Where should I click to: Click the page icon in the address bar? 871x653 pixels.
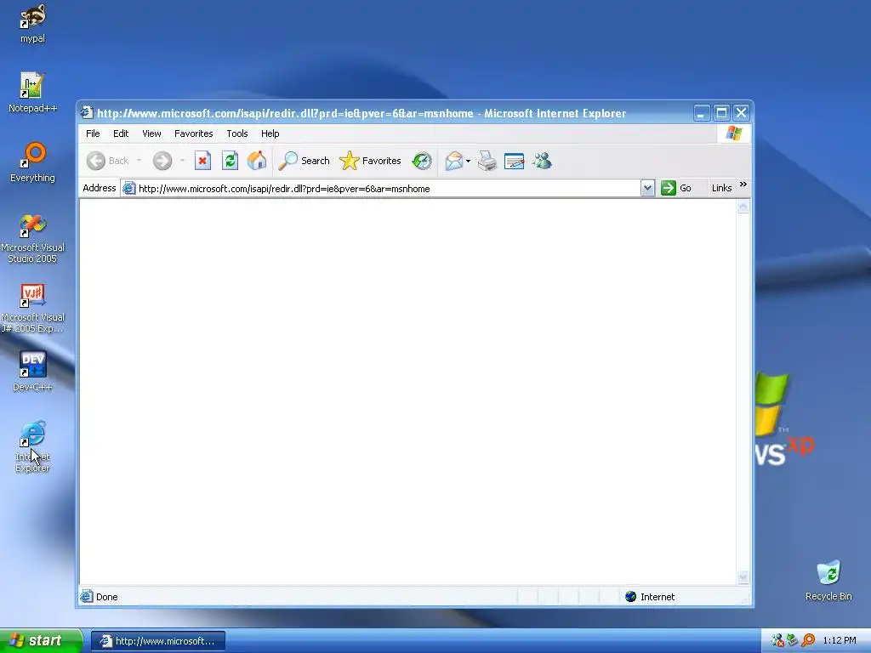click(x=129, y=188)
